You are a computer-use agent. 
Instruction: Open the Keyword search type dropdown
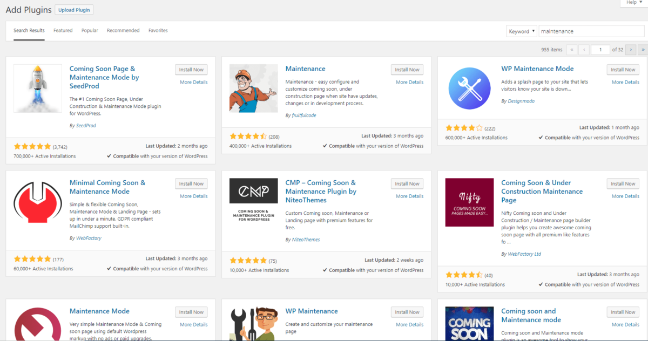[522, 31]
